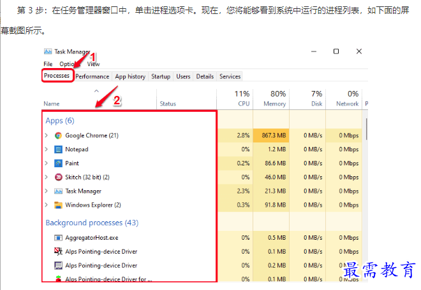Viewport: 421px width, 290px height.
Task: Minimize the Task Manager window
Action: tap(314, 52)
